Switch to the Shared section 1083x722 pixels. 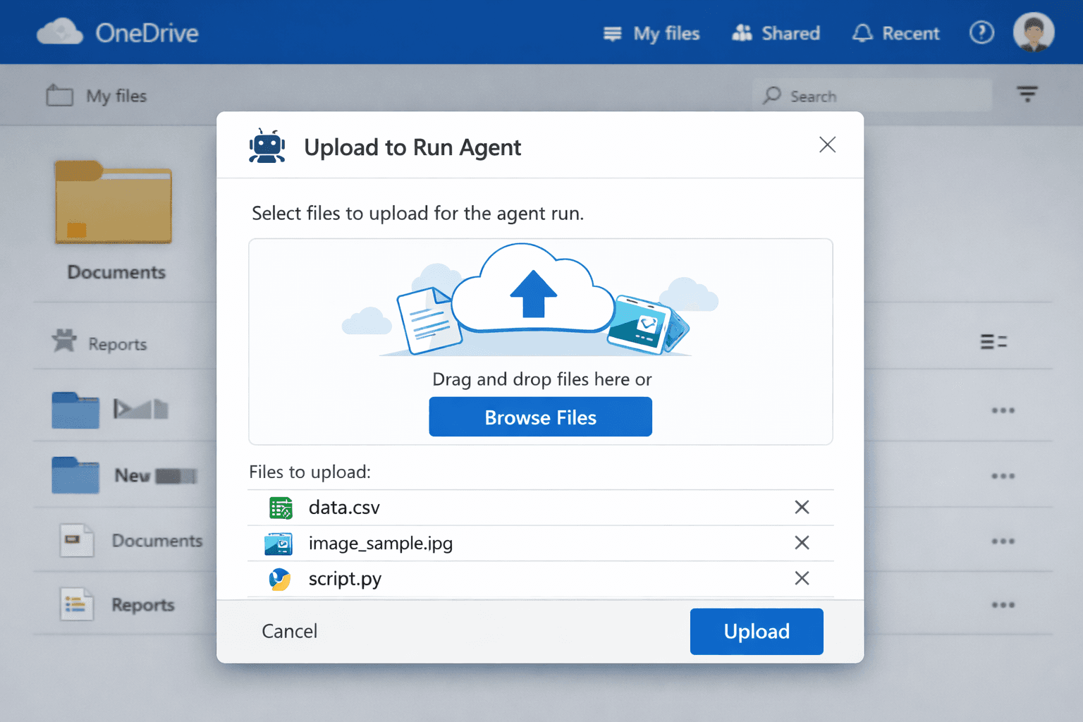point(776,33)
